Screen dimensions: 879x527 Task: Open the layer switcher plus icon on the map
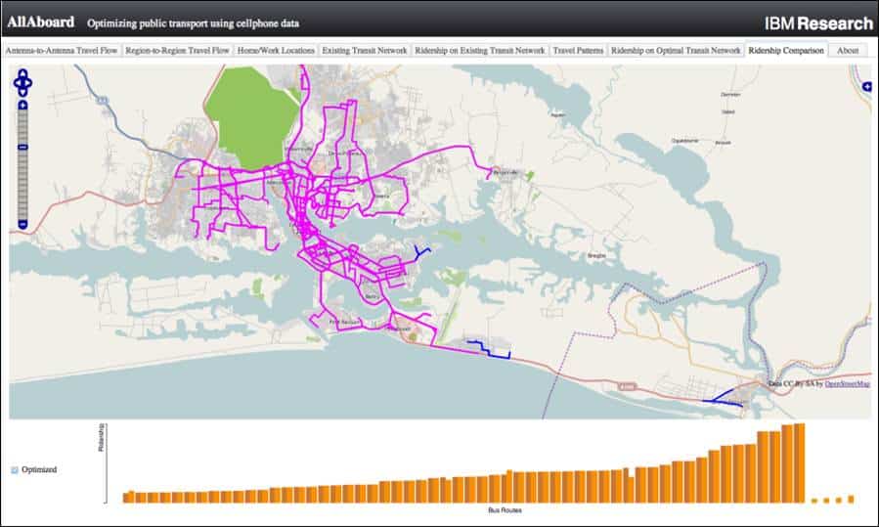(x=867, y=86)
